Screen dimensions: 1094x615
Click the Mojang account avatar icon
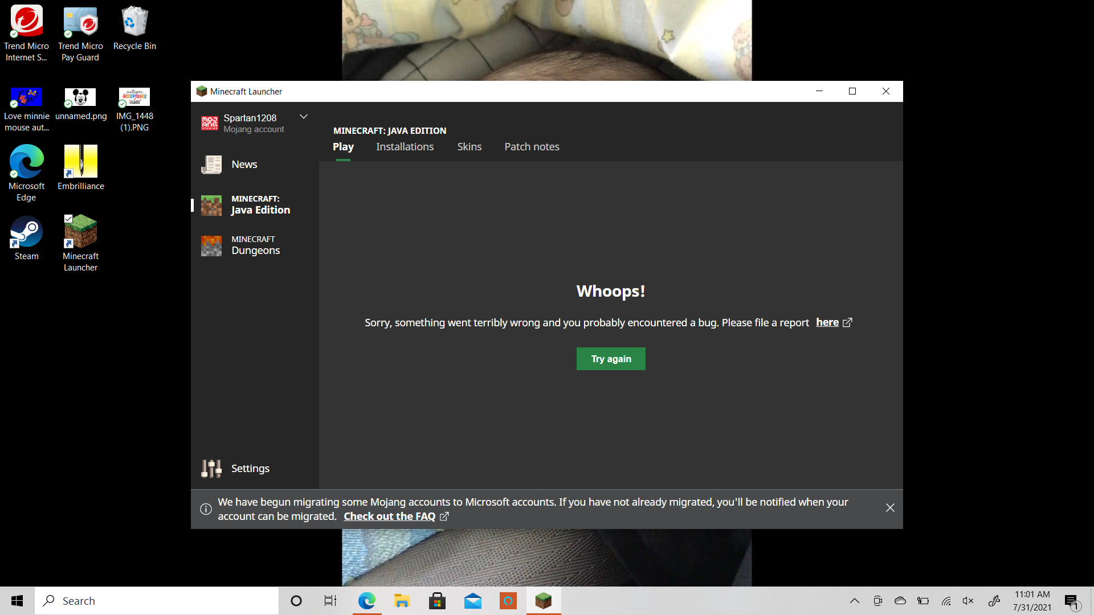[210, 123]
